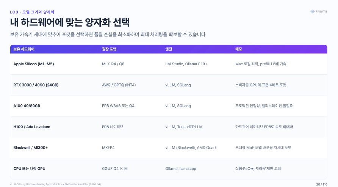Viewport: 338px width, 187px height.
Task: Click the 'LO3 · 모델 크기와 양자화' section label
Action: point(32,12)
